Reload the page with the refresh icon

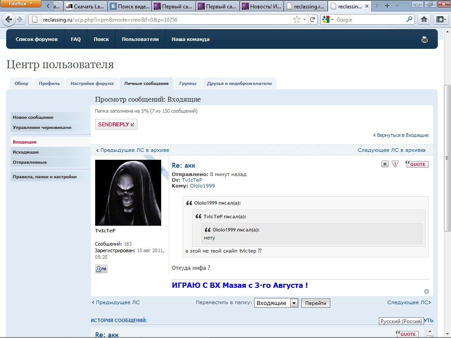(313, 19)
